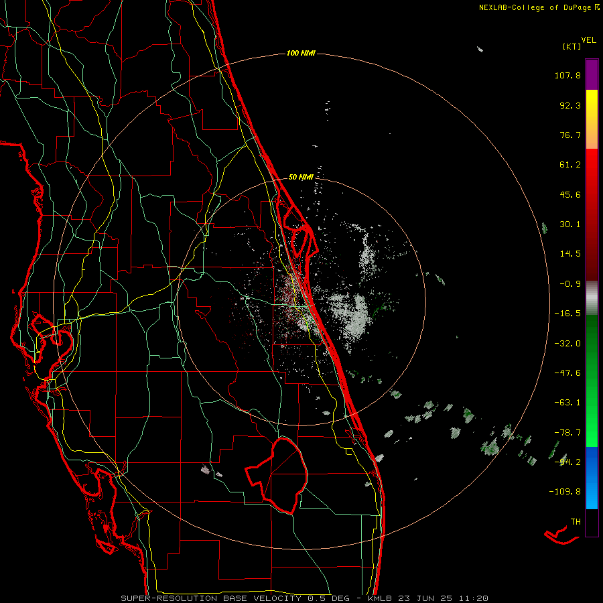Select the 45.6 velocity scale label
Viewport: 603px width, 603px height.
(x=570, y=194)
